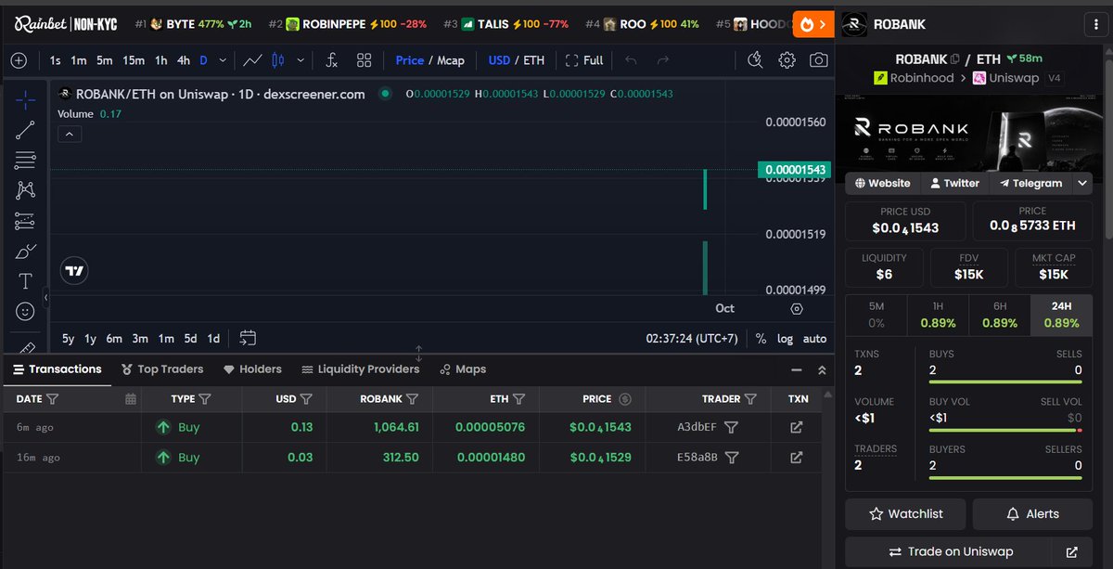The height and width of the screenshot is (569, 1113).
Task: Collapse the chart legend with the chevron
Action: tap(70, 135)
